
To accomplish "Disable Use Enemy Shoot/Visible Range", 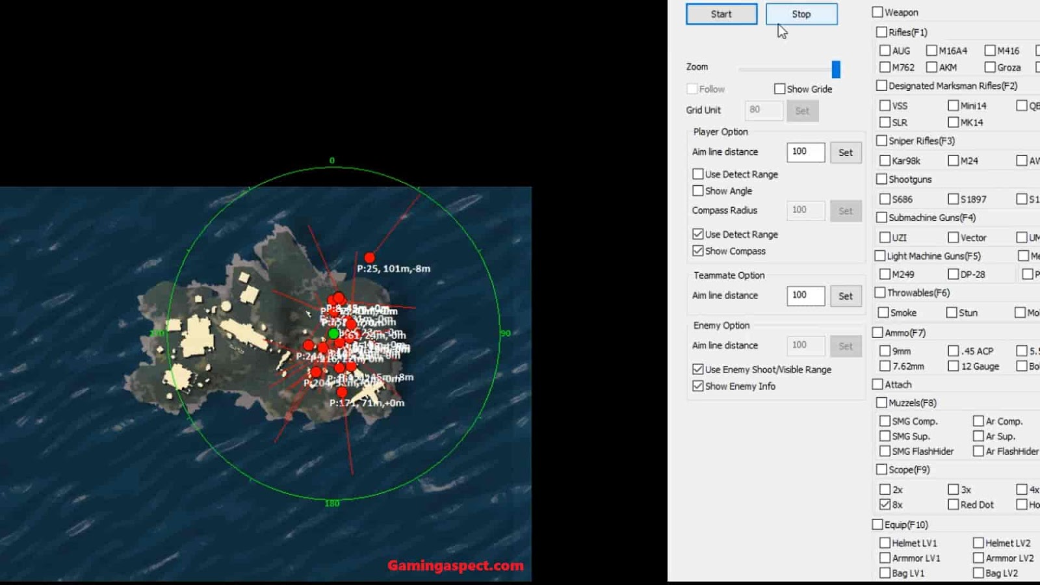I will pos(698,369).
